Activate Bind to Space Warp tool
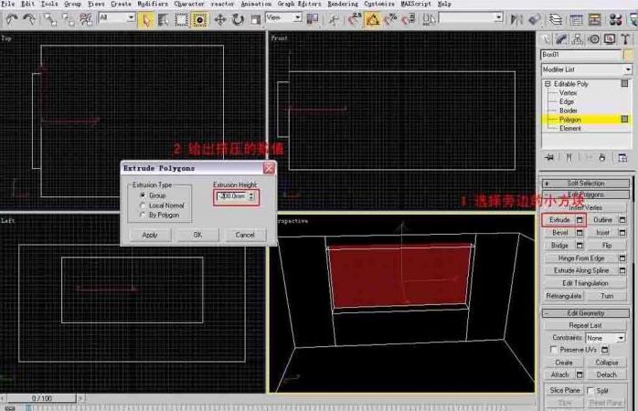638x411 pixels. [86, 19]
